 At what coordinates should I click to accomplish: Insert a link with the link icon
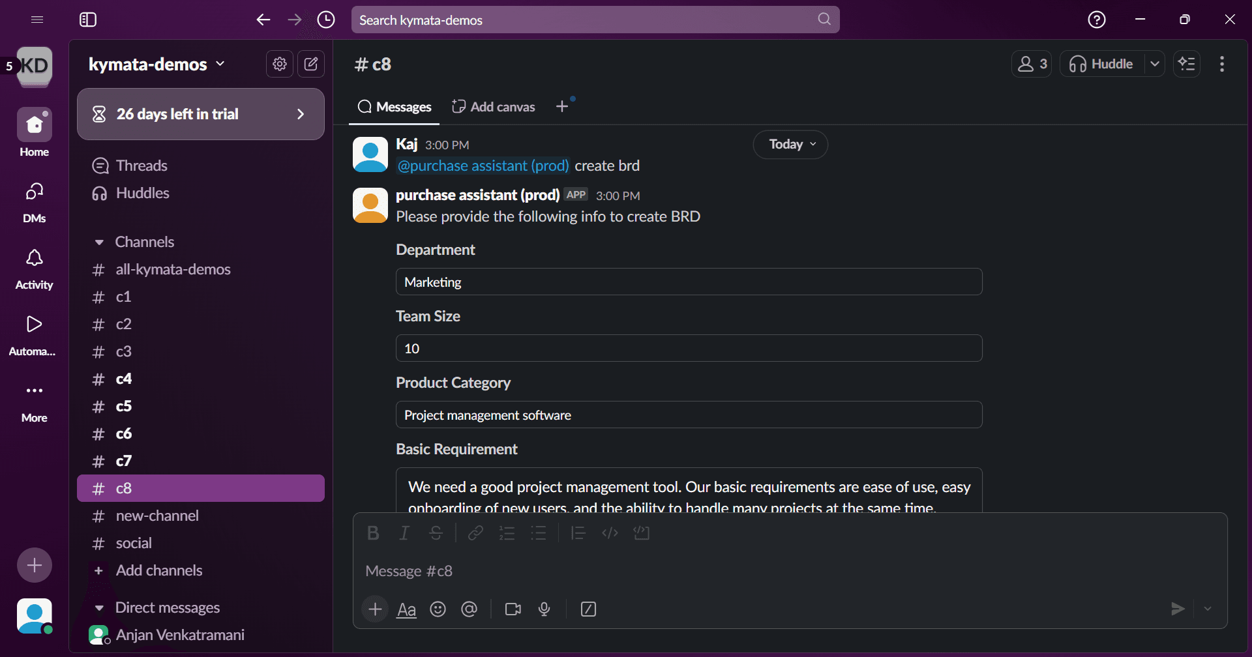pyautogui.click(x=475, y=533)
